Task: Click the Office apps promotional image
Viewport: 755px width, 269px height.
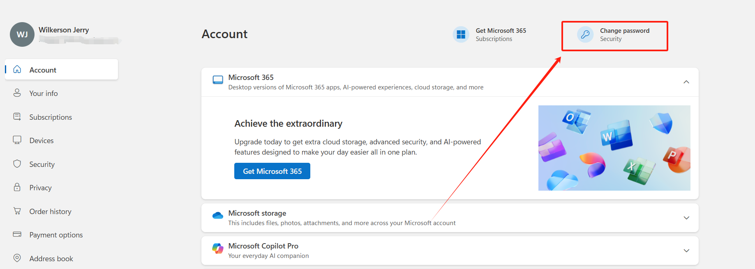Action: pos(614,148)
